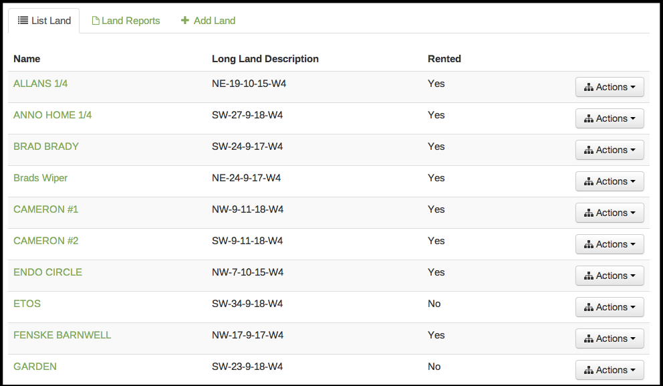The image size is (663, 386).
Task: Open the Add Land tab
Action: click(x=214, y=21)
